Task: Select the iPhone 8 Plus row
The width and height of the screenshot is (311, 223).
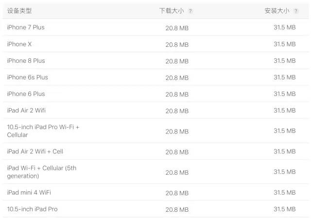Action: coord(155,61)
